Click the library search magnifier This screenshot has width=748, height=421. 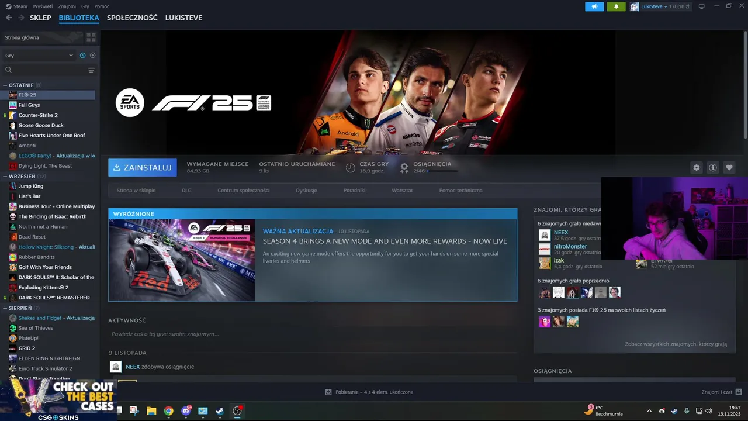(x=8, y=70)
